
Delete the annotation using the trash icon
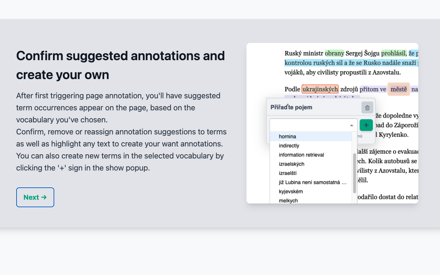tap(367, 107)
